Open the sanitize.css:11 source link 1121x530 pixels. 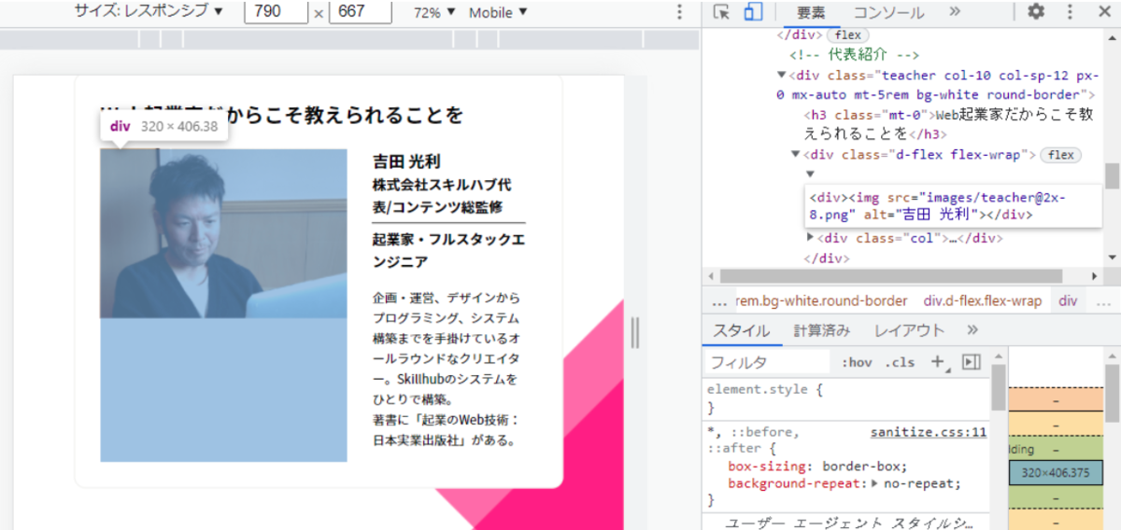[928, 432]
